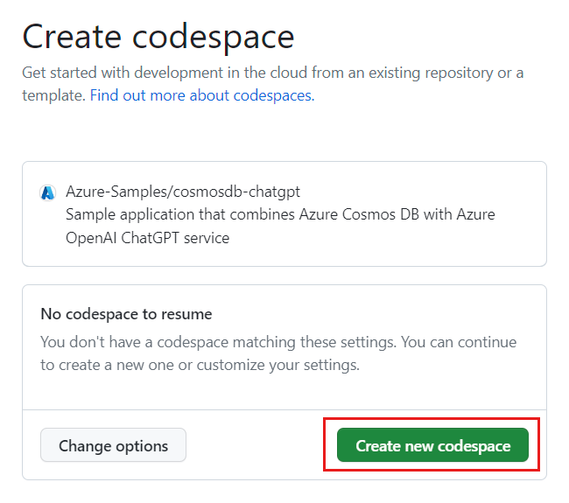Click the word 'template' in intro text
This screenshot has width=569, height=503.
point(53,95)
